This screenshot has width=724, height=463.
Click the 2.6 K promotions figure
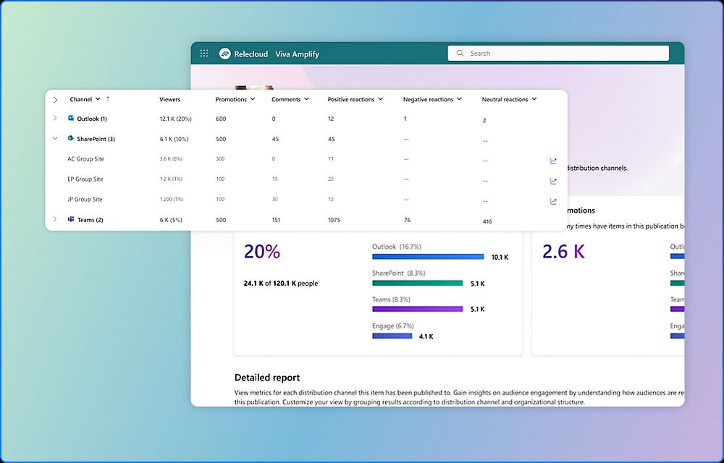point(563,252)
